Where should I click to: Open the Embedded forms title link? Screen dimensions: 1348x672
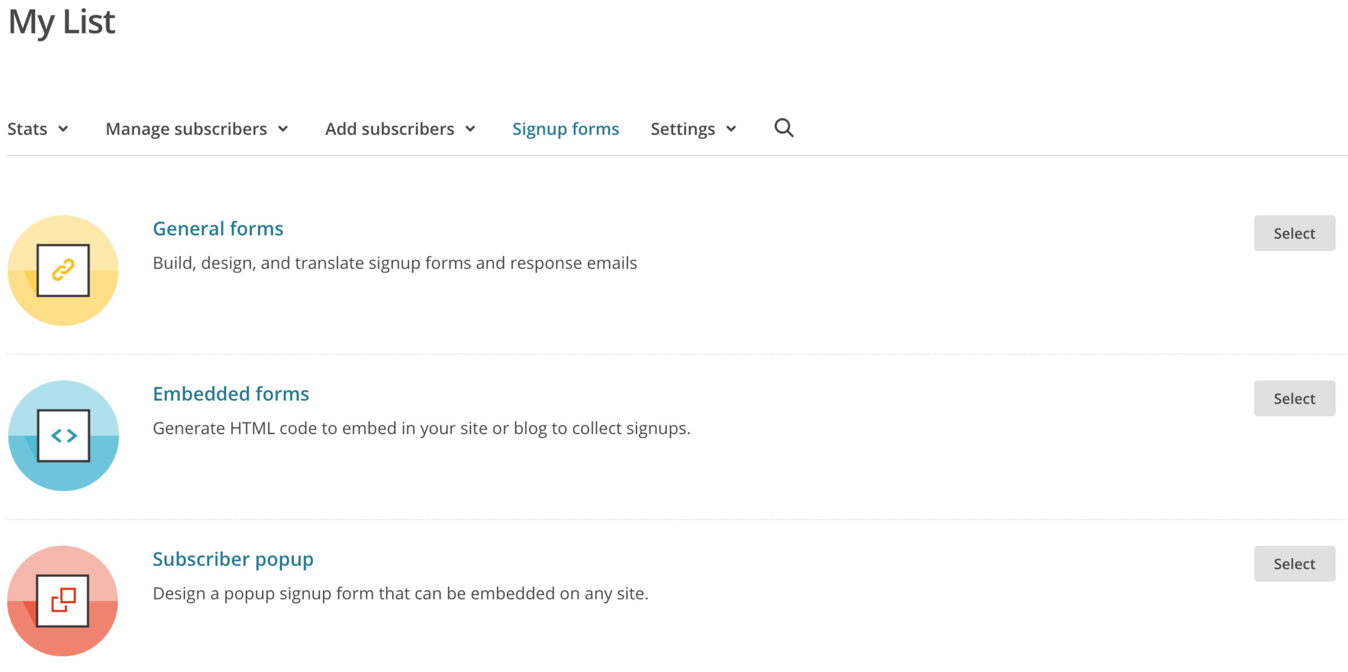231,393
